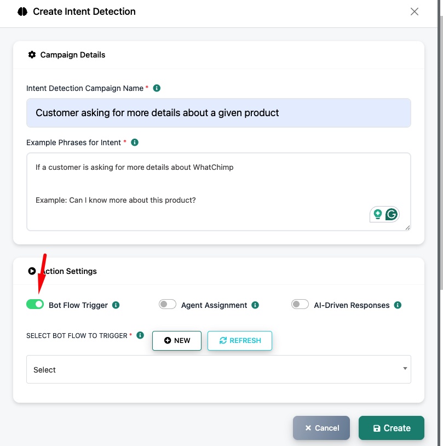
Task: Close the Create Intent Detection dialog
Action: point(415,12)
